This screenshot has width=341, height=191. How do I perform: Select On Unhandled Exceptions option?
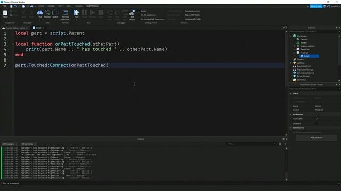(151, 19)
